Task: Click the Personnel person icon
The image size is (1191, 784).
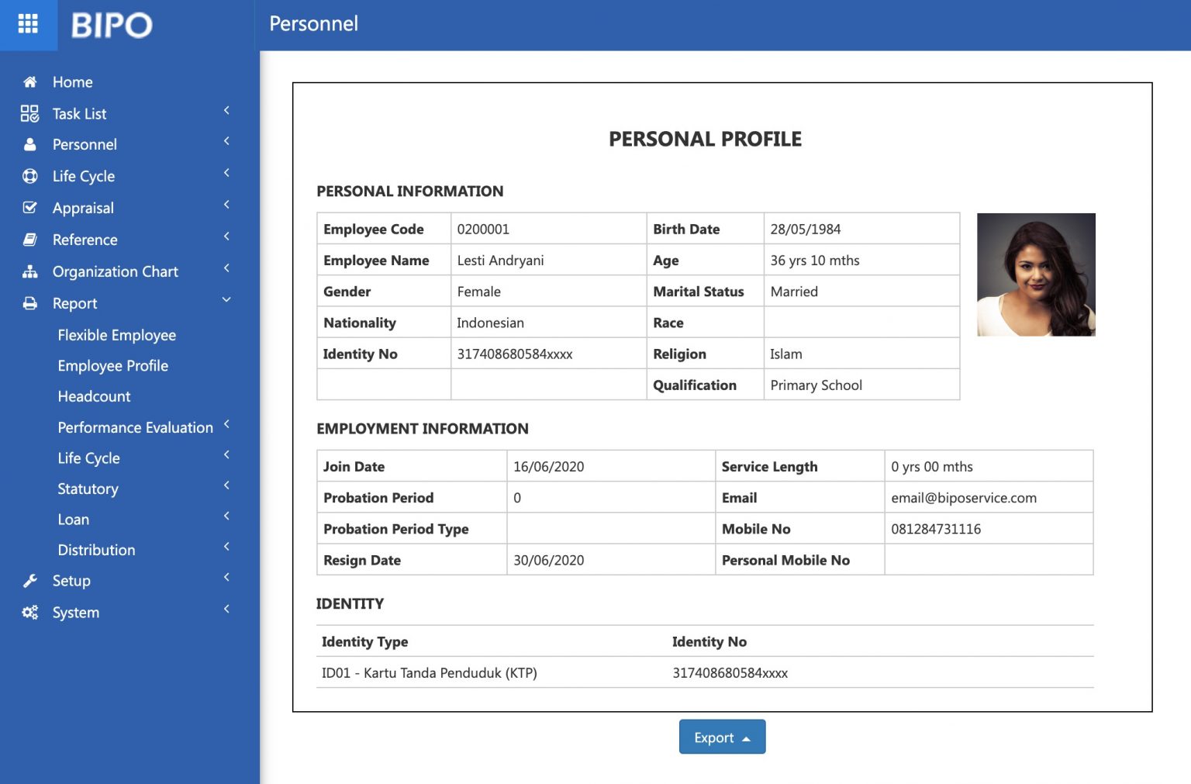Action: (29, 145)
